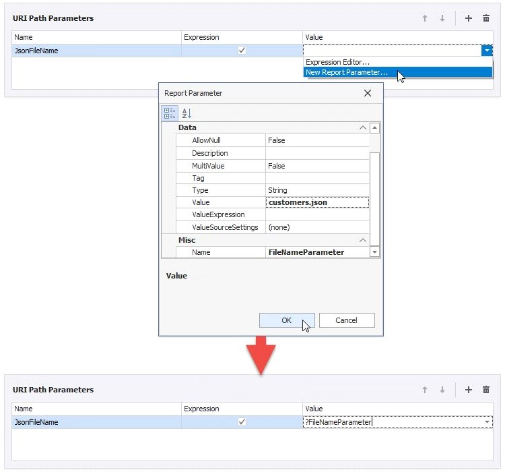Viewport: 505px width, 474px height.
Task: Choose Expression Editor… from dropdown list
Action: pos(337,62)
